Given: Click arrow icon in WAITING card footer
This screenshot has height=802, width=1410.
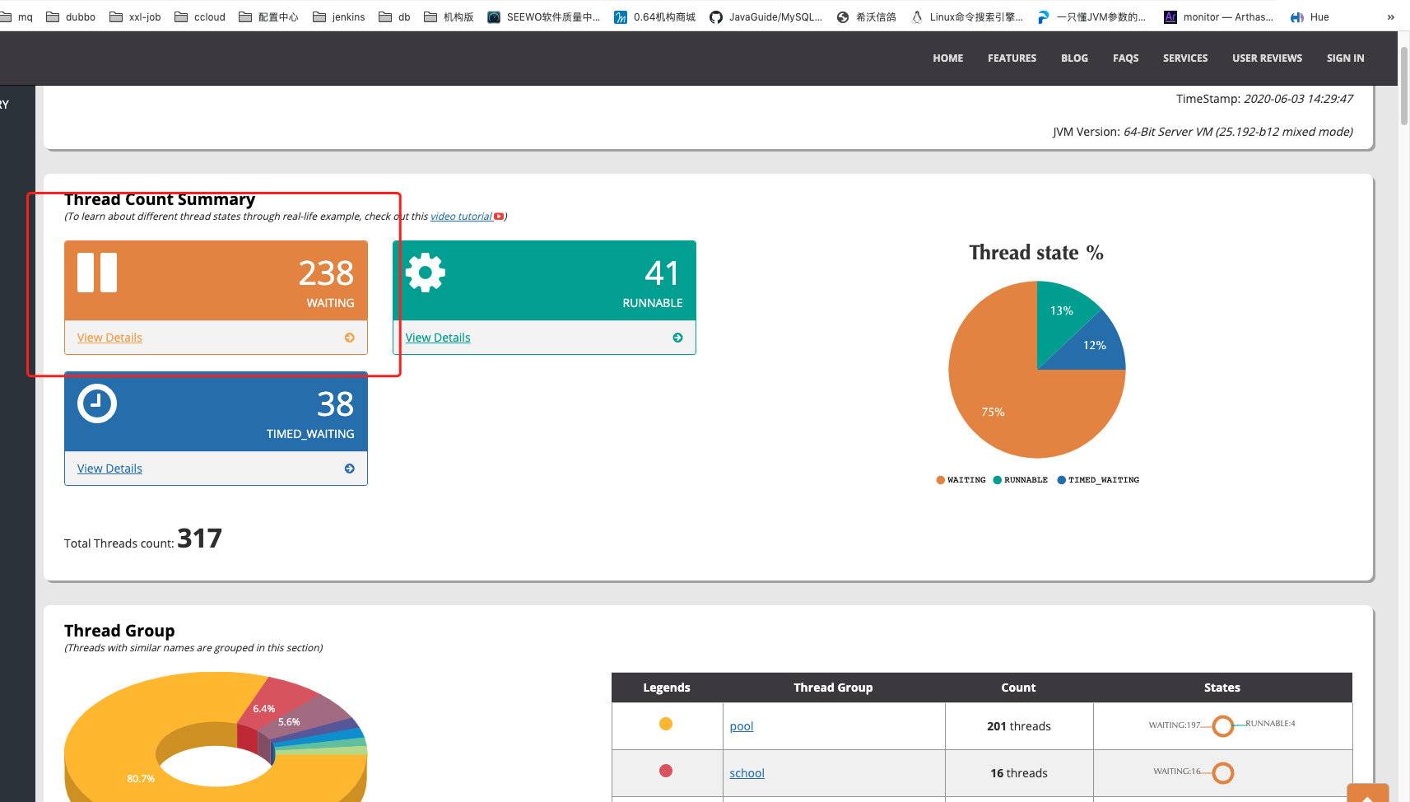Looking at the screenshot, I should pos(350,338).
